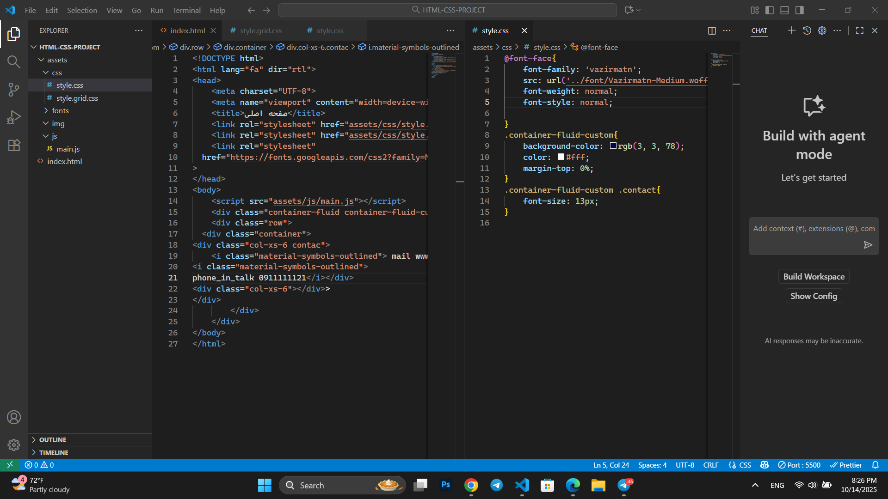Open the Source Control view

[x=14, y=90]
